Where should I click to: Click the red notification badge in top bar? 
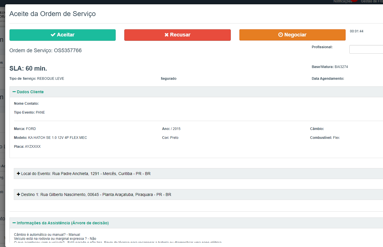click(355, 1)
